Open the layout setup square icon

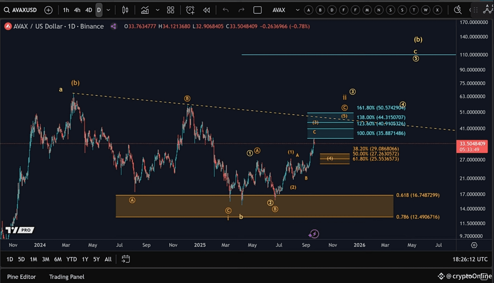(x=257, y=10)
